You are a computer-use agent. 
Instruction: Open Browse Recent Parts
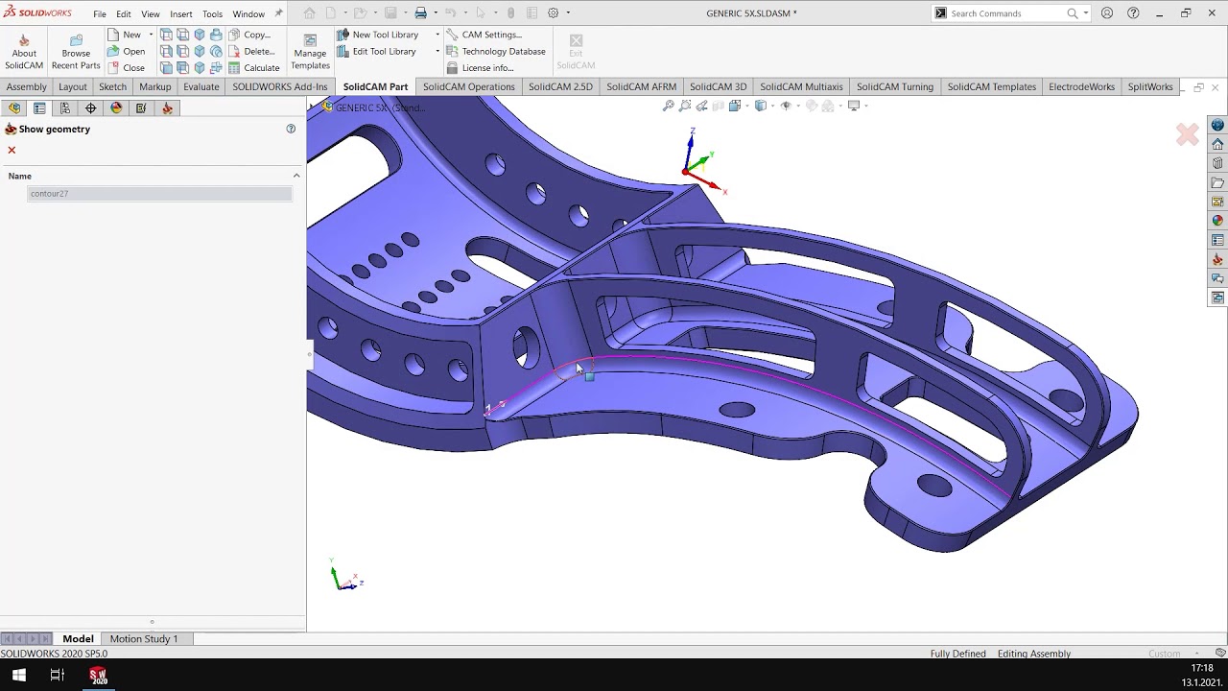click(76, 52)
